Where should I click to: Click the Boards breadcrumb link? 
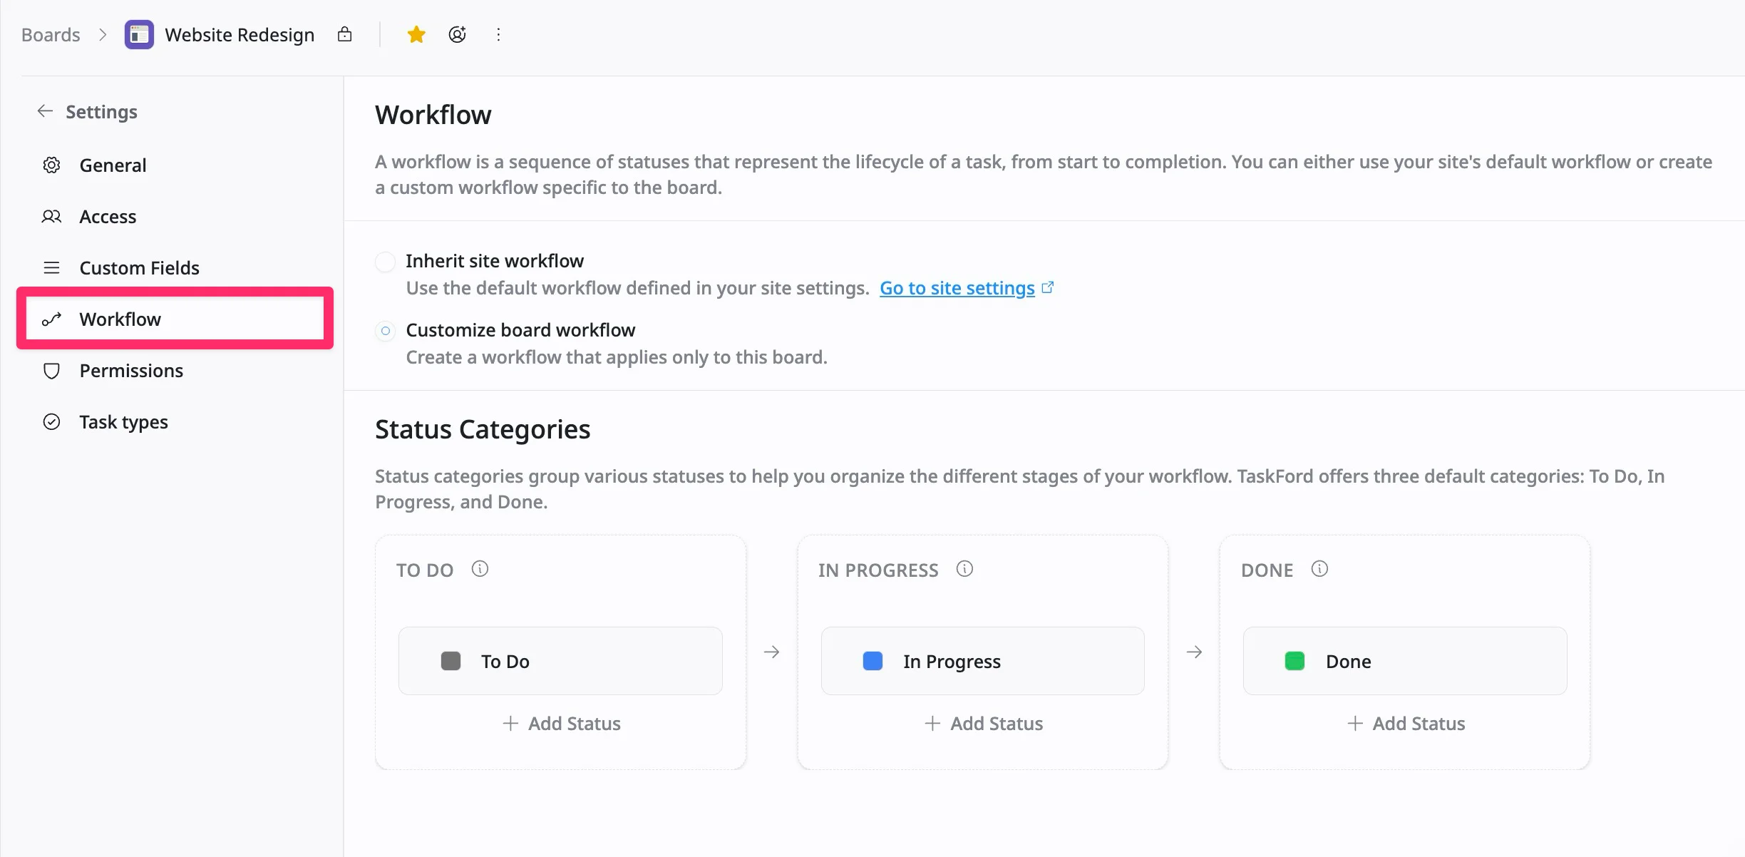click(51, 34)
